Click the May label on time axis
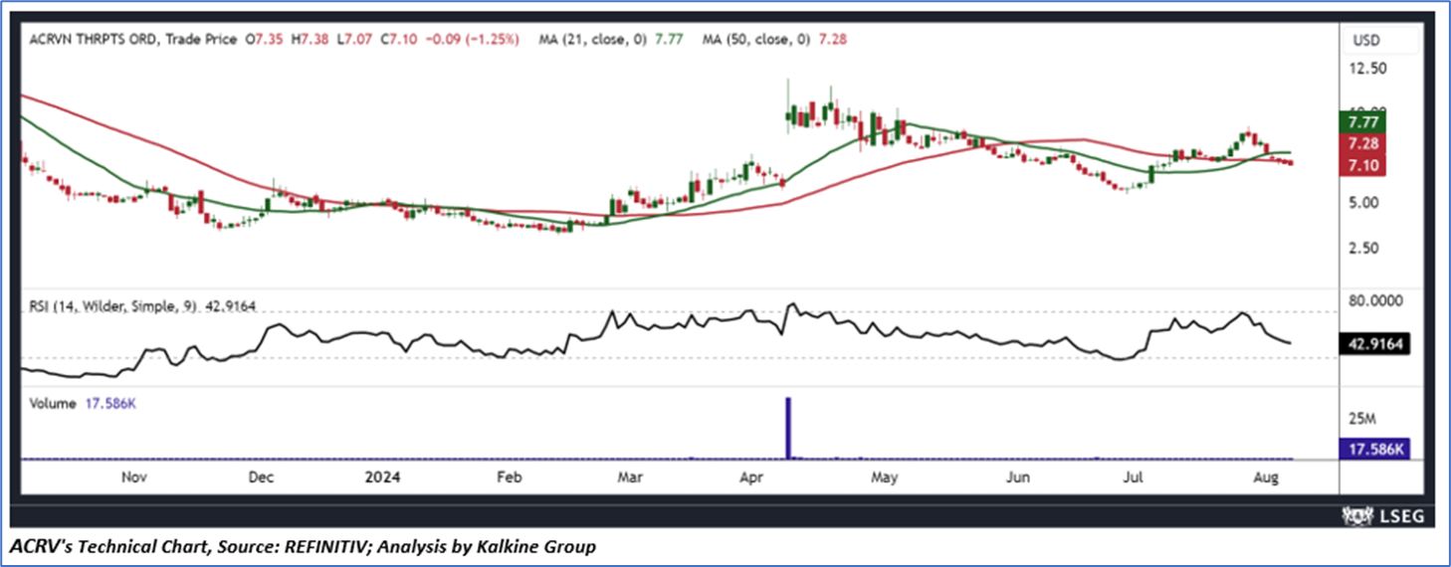Image resolution: width=1451 pixels, height=567 pixels. [x=884, y=477]
